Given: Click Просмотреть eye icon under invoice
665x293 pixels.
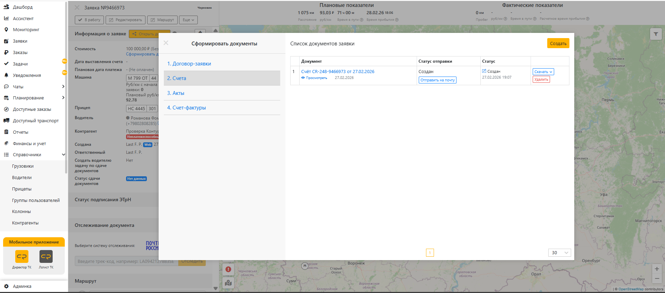Looking at the screenshot, I should click(303, 78).
